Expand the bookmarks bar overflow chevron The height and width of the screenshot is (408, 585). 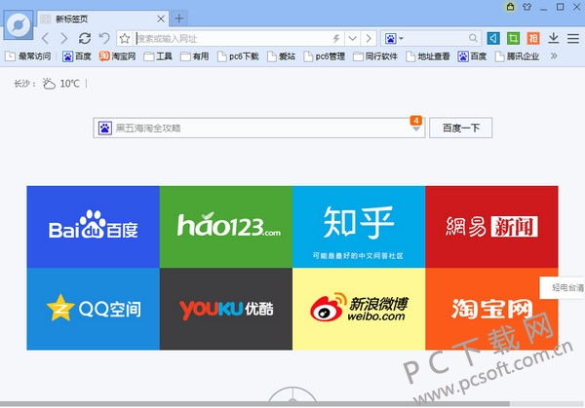tap(554, 56)
